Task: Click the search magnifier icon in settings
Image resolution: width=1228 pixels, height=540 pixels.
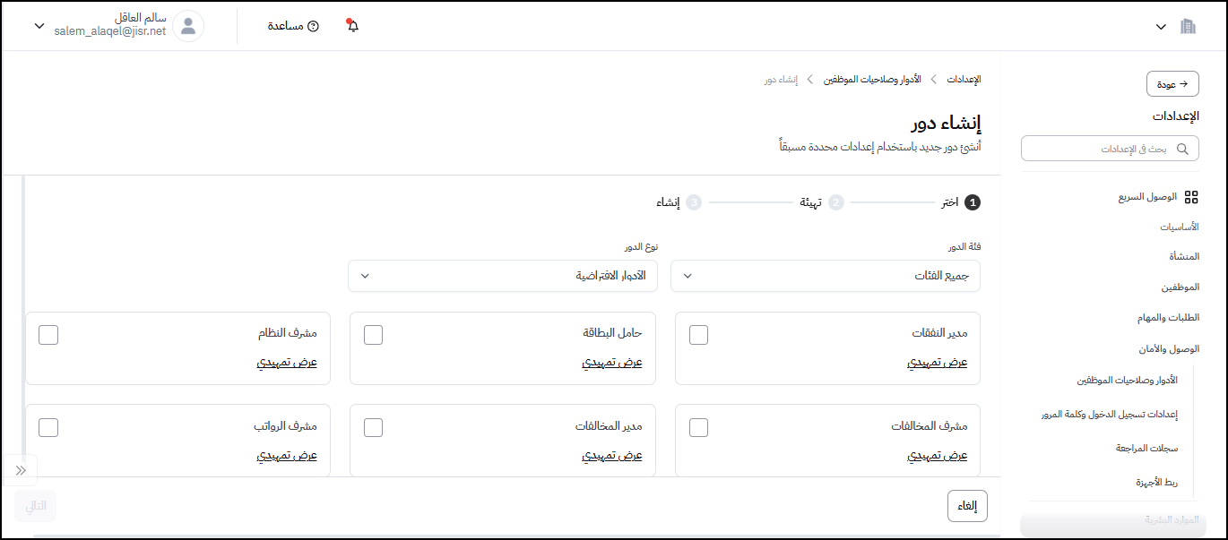Action: (x=1183, y=149)
